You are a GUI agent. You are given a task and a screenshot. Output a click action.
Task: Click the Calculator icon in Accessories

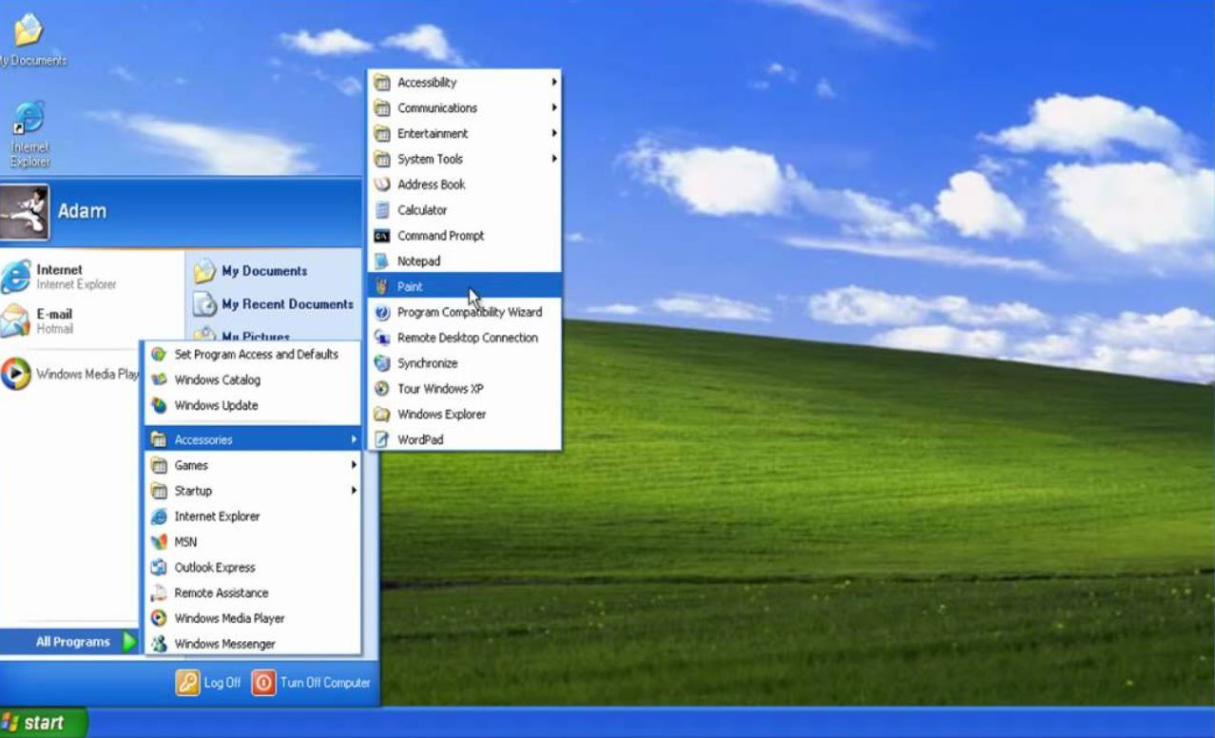[382, 210]
